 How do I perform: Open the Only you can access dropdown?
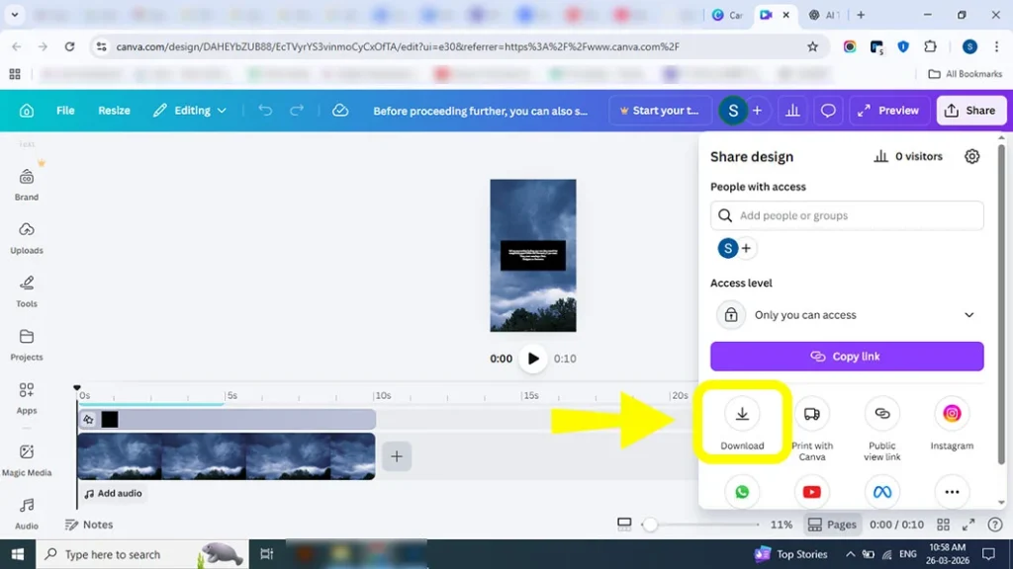click(846, 314)
